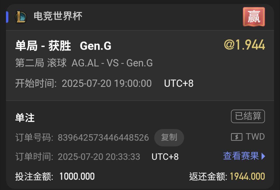The height and width of the screenshot is (190, 280).
Task: Select the 电竞世界杯 tournament title
Action: (x=58, y=16)
